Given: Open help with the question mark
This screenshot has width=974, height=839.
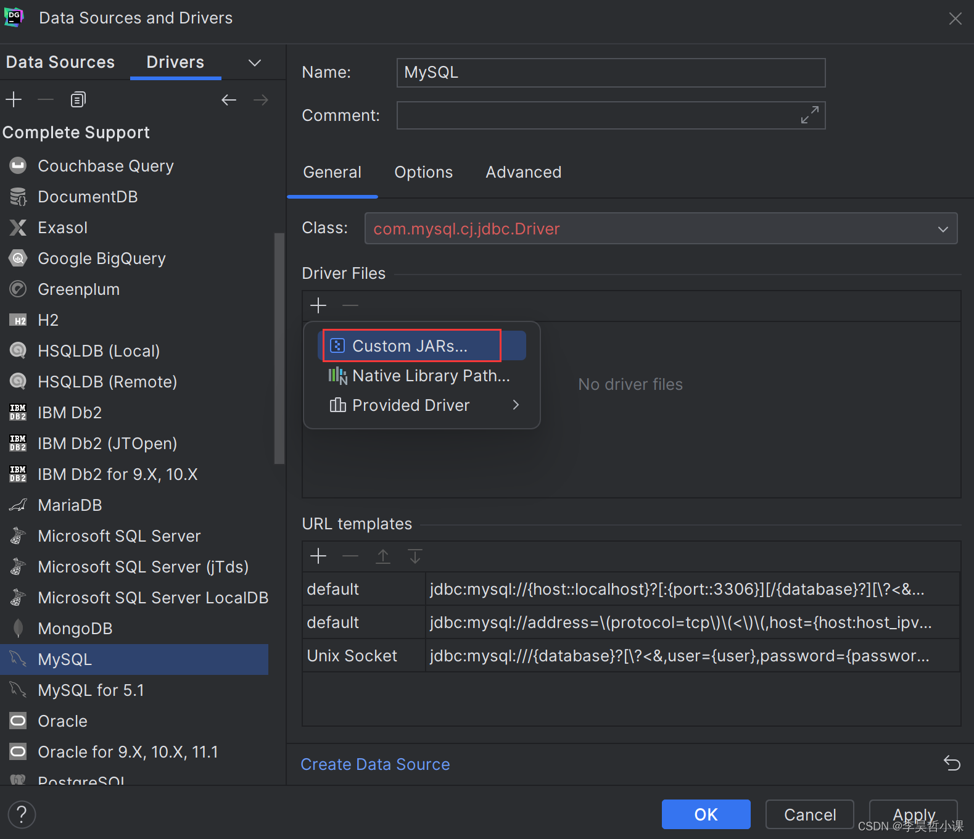Looking at the screenshot, I should pyautogui.click(x=22, y=814).
